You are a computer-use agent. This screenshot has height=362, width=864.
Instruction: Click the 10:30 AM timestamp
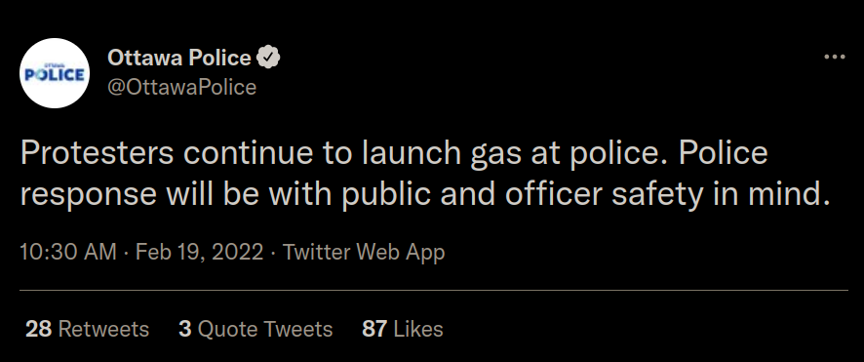[x=68, y=252]
